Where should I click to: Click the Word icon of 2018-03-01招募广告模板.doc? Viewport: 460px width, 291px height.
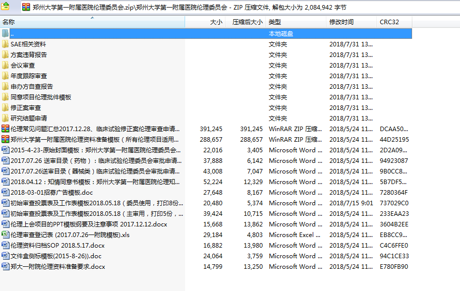coord(5,192)
